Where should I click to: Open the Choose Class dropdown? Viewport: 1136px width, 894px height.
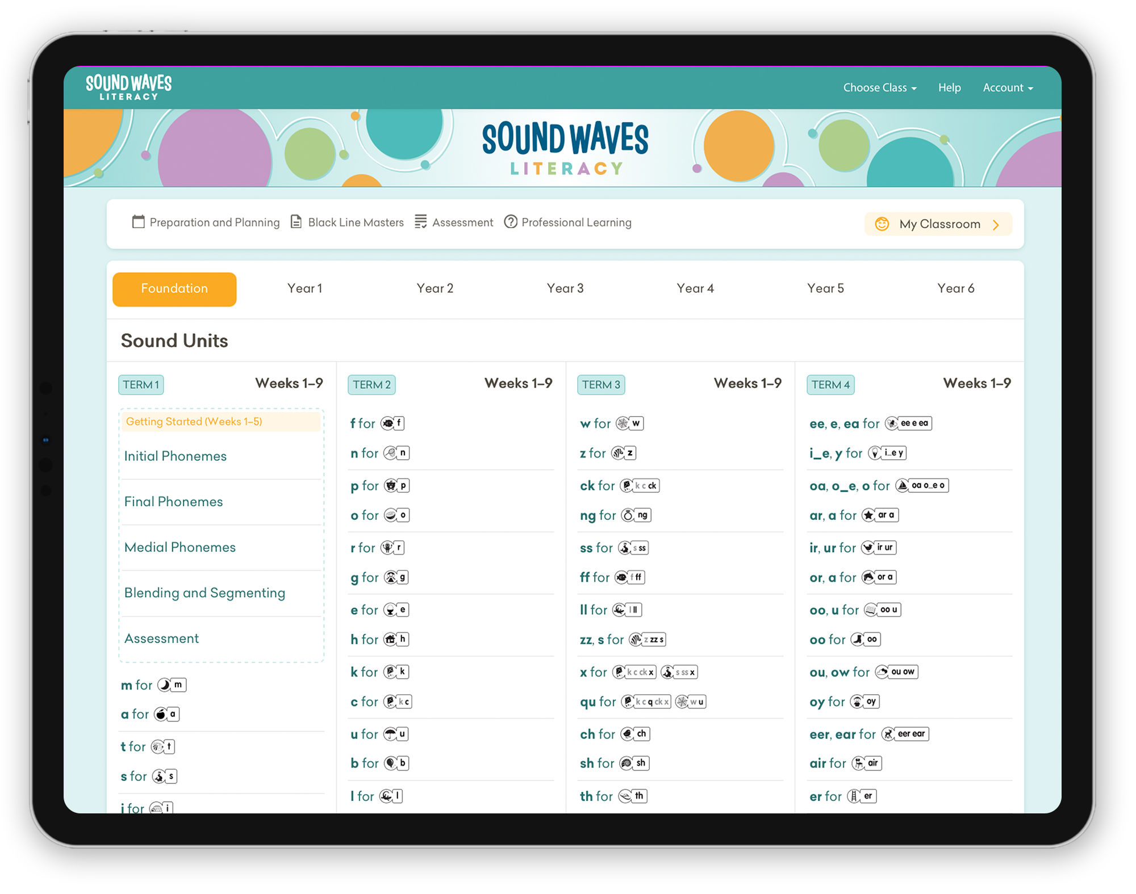(x=879, y=88)
